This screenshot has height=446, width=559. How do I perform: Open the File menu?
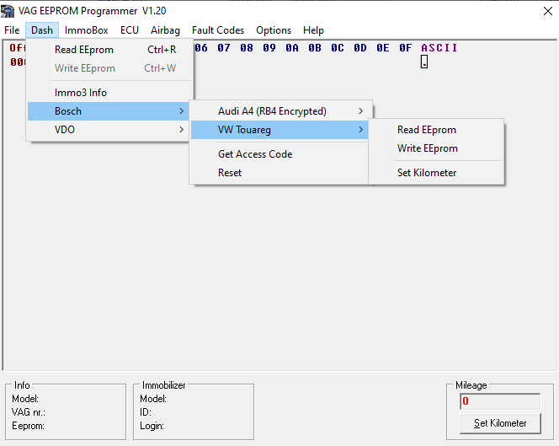12,30
